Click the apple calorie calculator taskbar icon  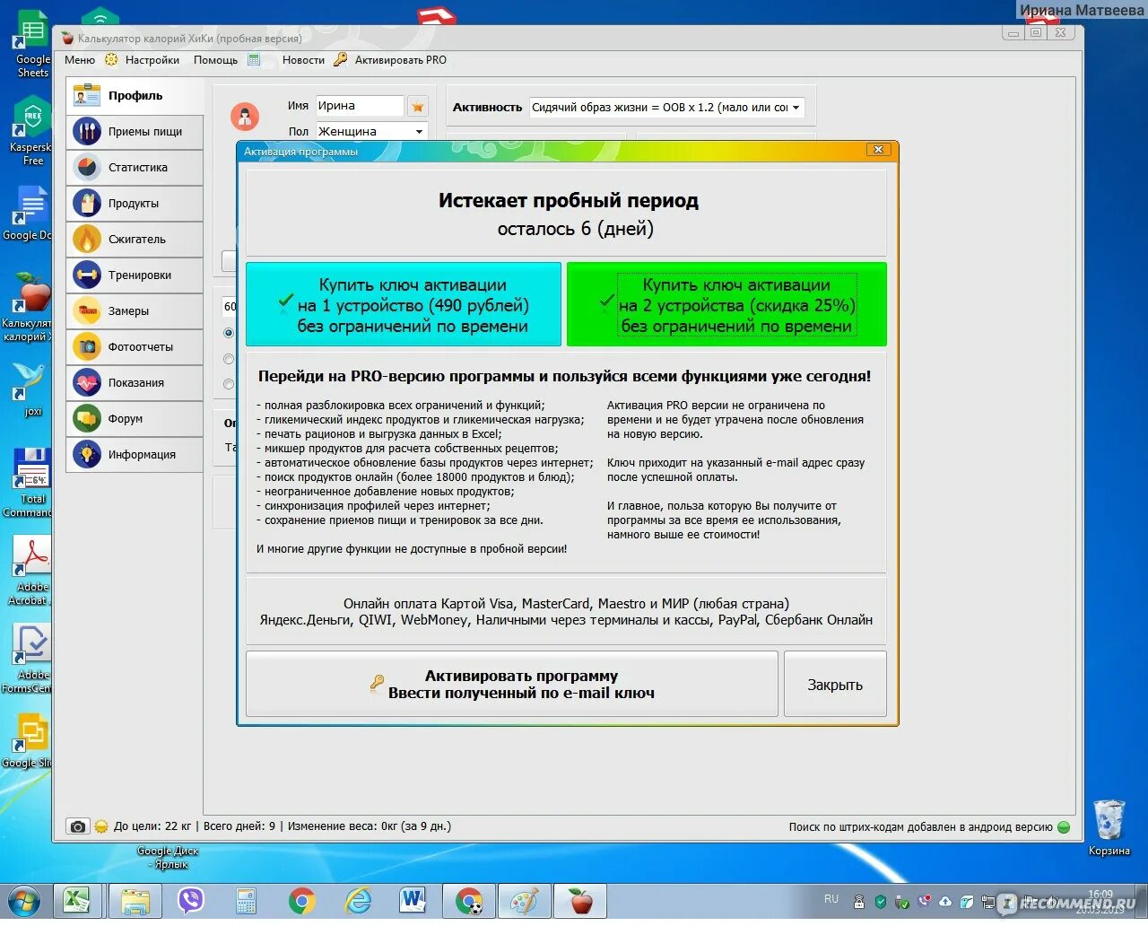[x=581, y=900]
